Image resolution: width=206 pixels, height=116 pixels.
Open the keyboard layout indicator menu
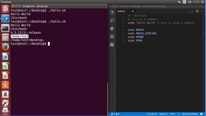click(184, 2)
